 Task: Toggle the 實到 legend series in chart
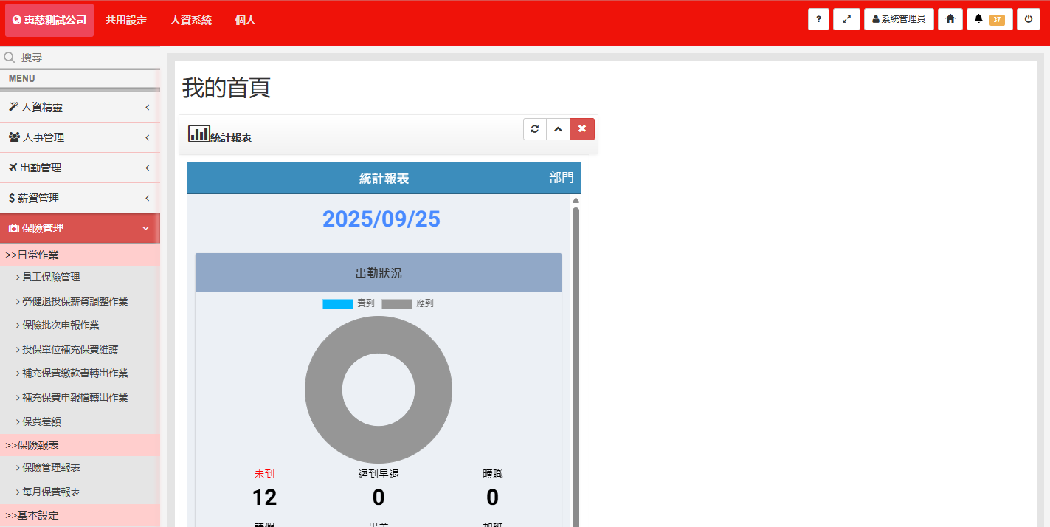tap(348, 303)
